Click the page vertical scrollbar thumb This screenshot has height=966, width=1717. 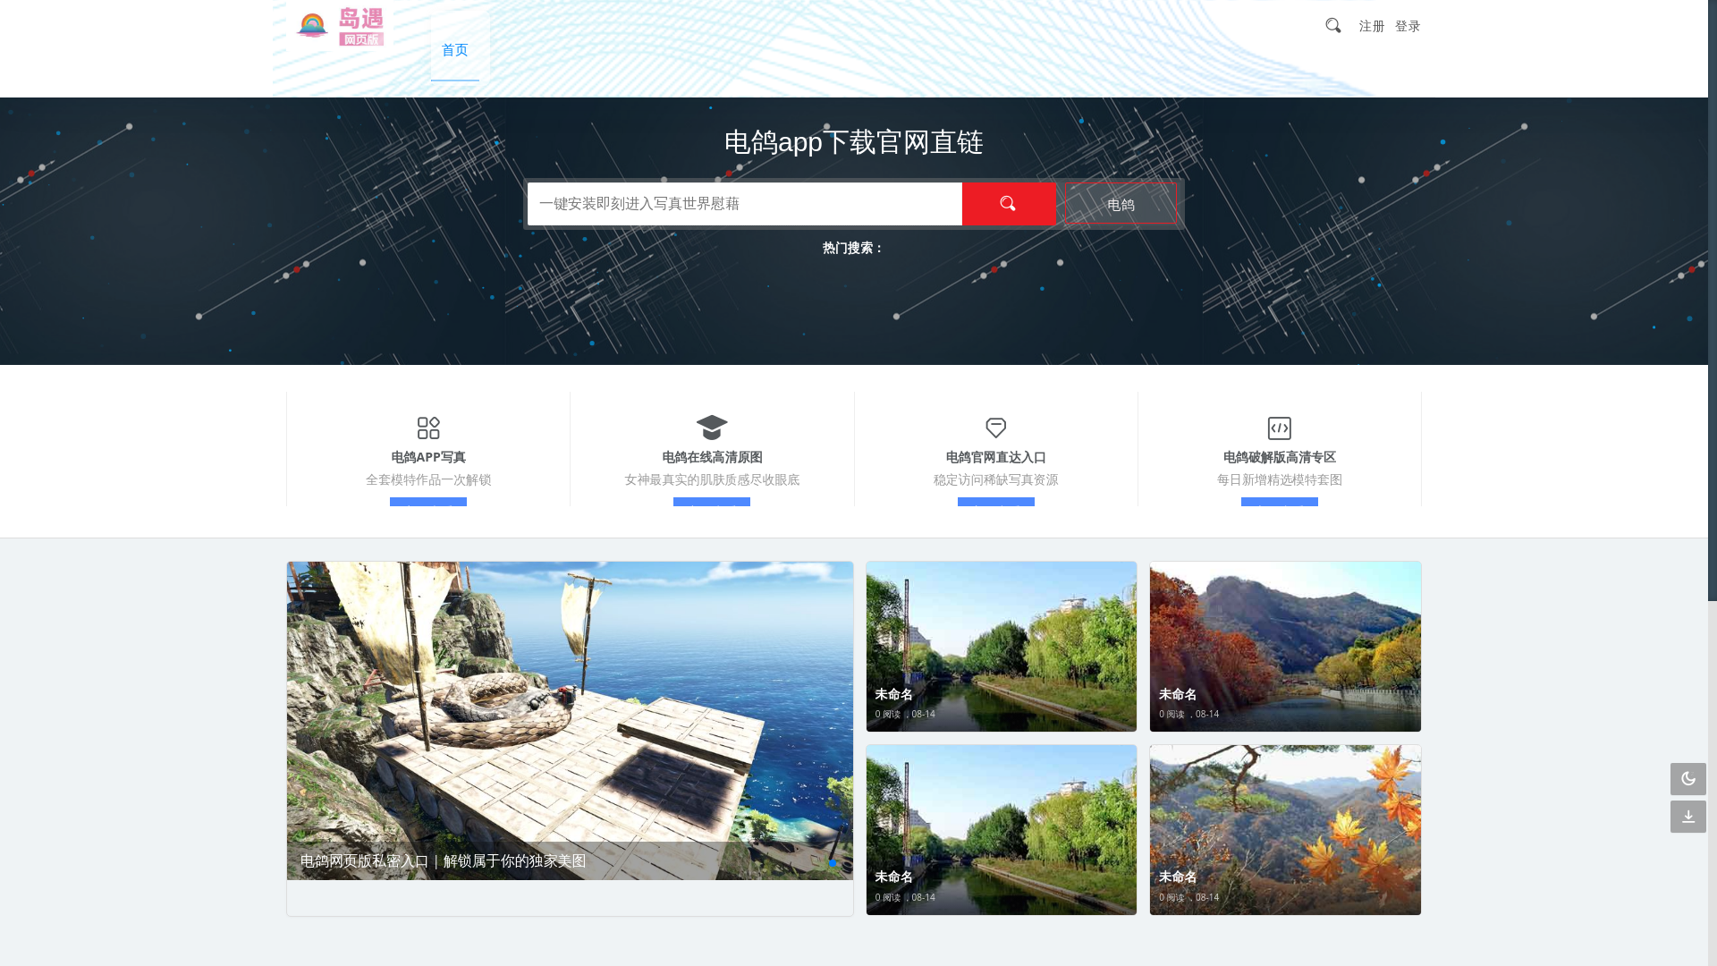point(1712,300)
